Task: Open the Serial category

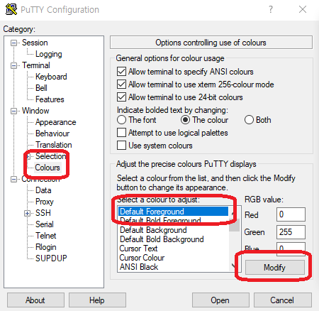Action: (x=45, y=224)
